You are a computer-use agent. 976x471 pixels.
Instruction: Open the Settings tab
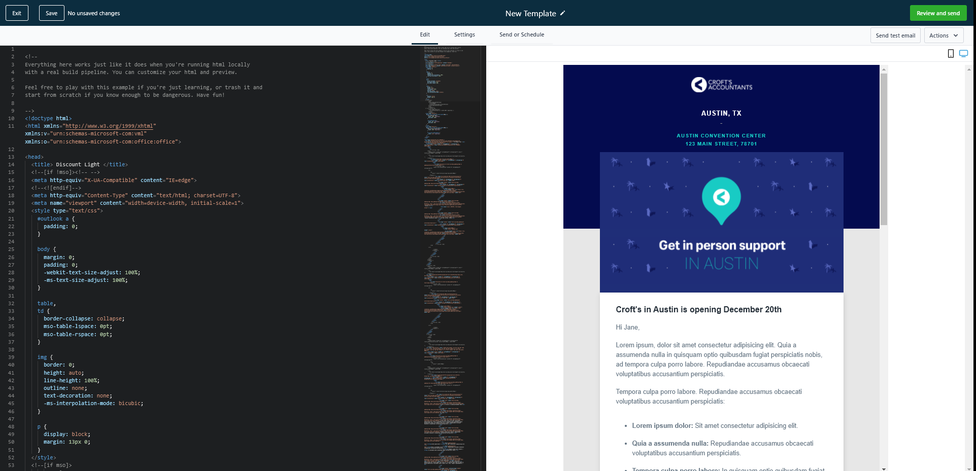click(464, 34)
